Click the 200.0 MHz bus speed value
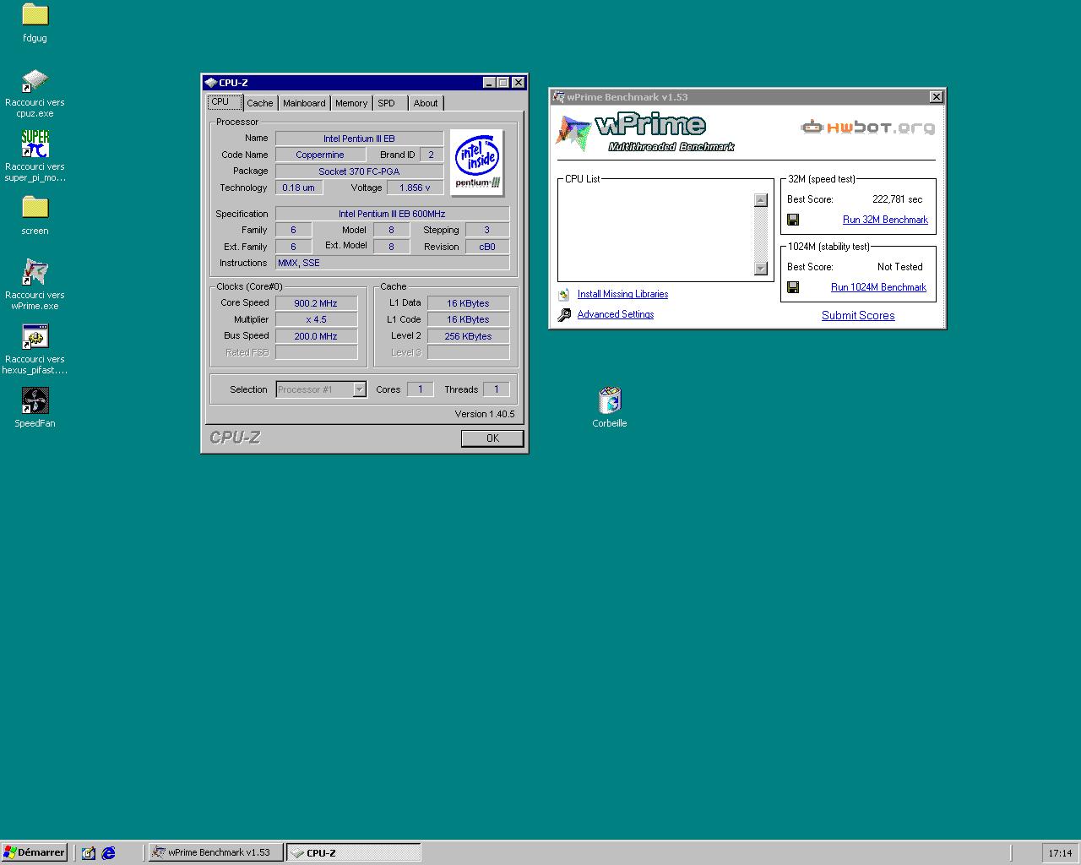This screenshot has width=1081, height=865. pos(316,336)
